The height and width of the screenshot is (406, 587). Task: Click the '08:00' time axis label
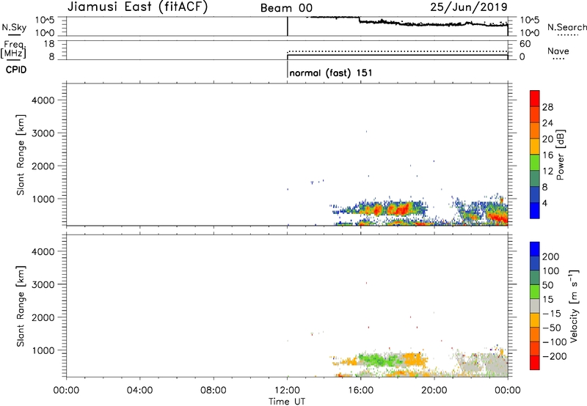[214, 391]
